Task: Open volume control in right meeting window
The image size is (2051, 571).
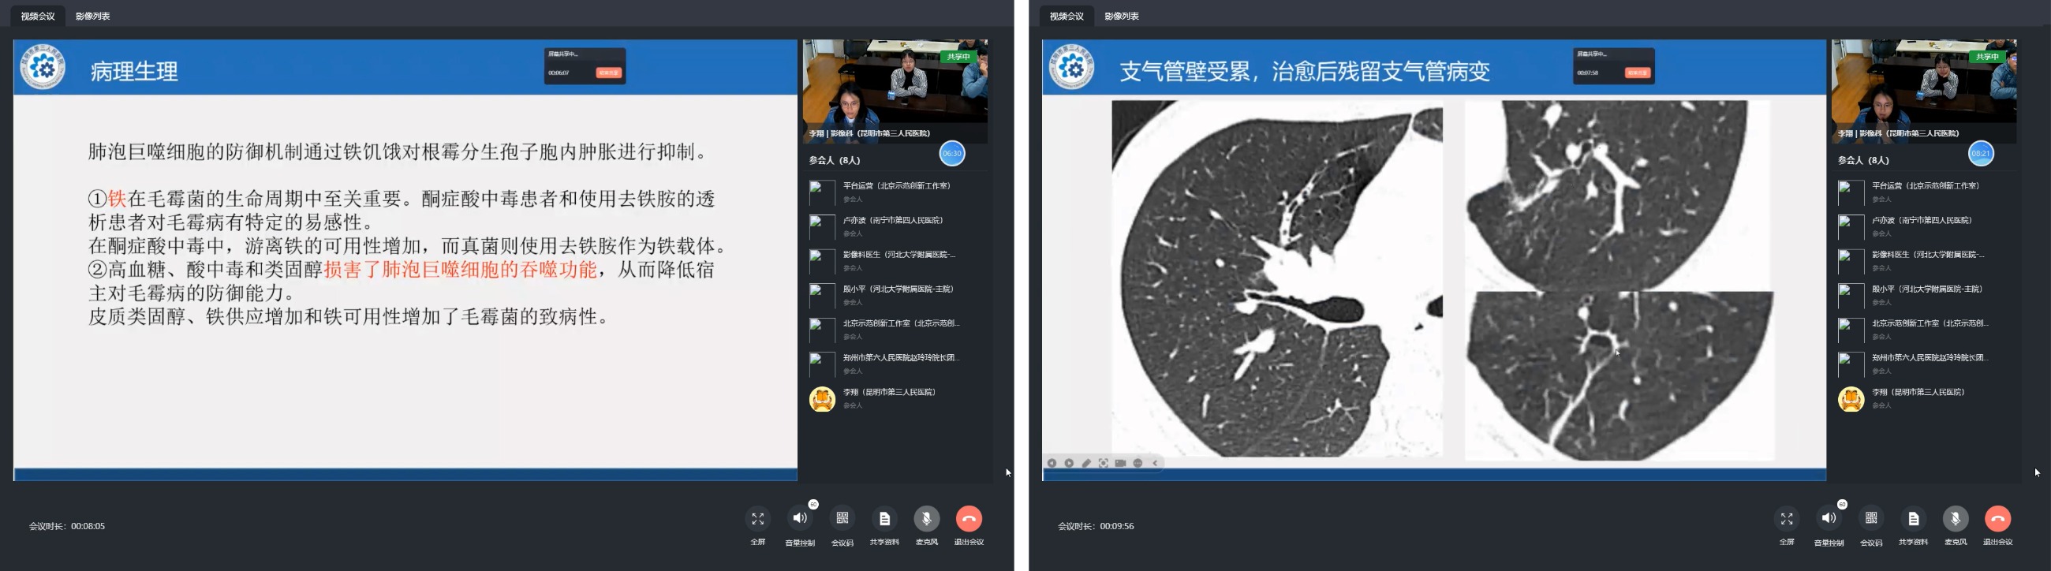Action: coord(1829,519)
